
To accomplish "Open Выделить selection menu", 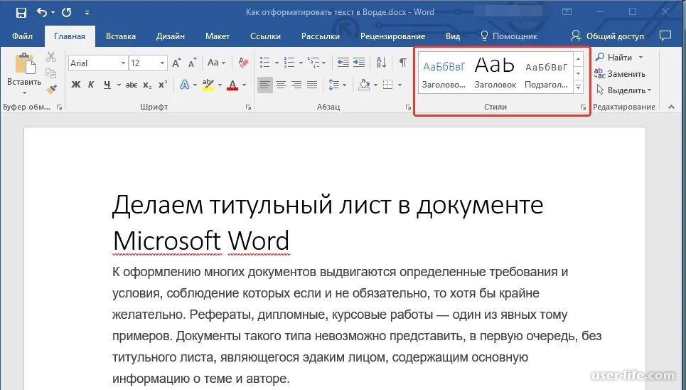I will coord(623,90).
